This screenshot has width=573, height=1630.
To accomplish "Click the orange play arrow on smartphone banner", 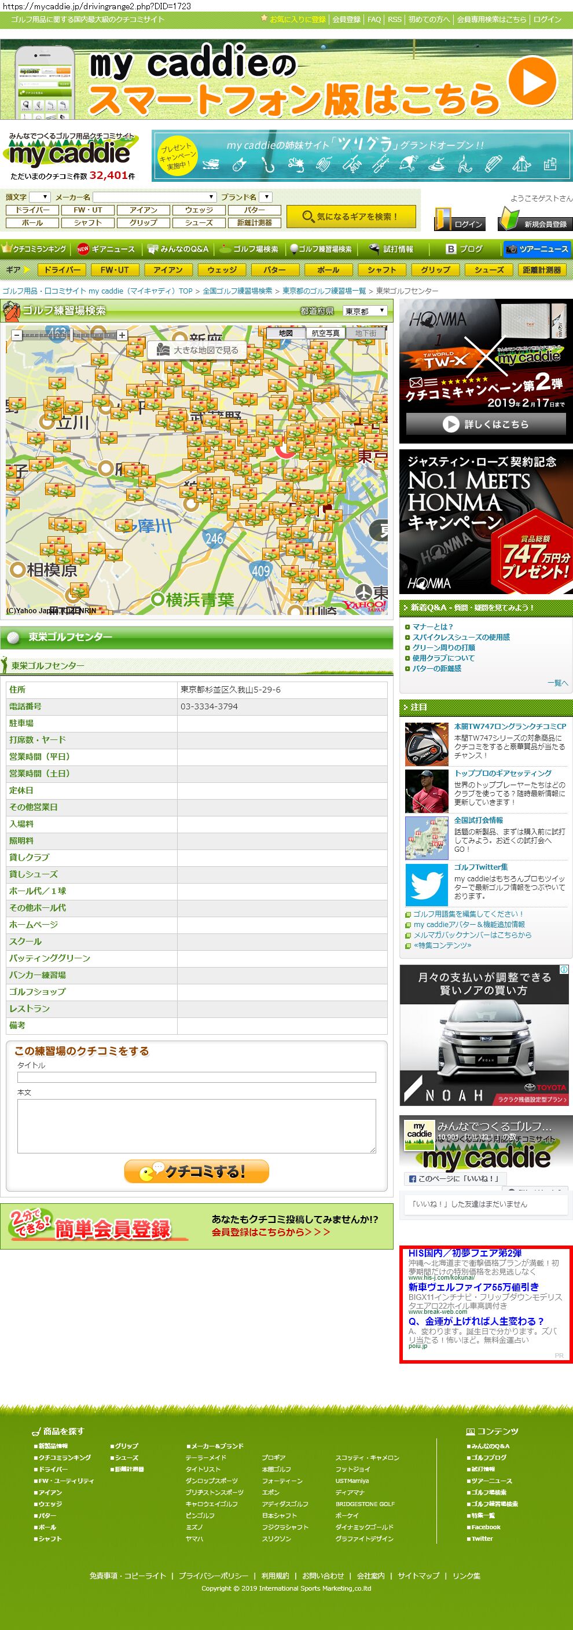I will point(532,80).
